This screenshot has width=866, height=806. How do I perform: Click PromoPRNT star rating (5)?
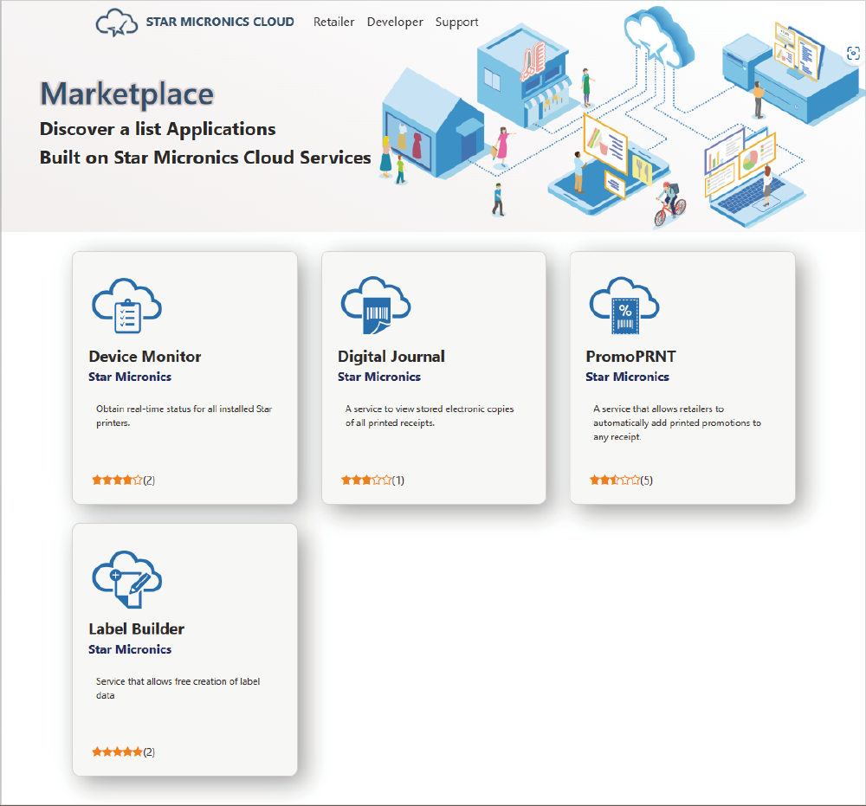(x=621, y=480)
